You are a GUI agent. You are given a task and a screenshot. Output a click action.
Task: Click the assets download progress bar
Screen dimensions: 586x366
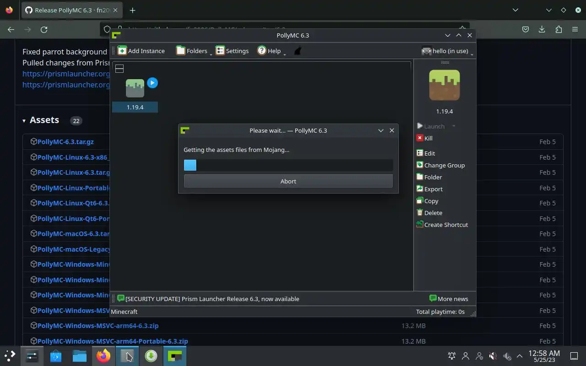tap(288, 165)
